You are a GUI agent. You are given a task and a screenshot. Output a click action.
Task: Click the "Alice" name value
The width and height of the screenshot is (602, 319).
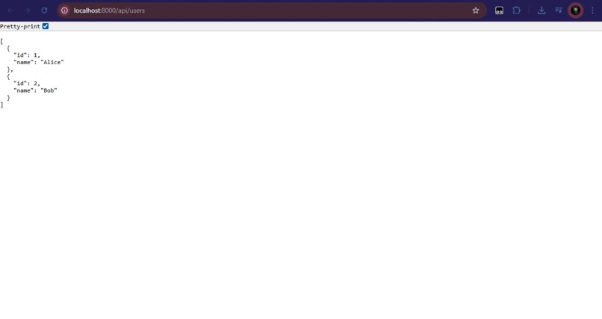point(52,62)
